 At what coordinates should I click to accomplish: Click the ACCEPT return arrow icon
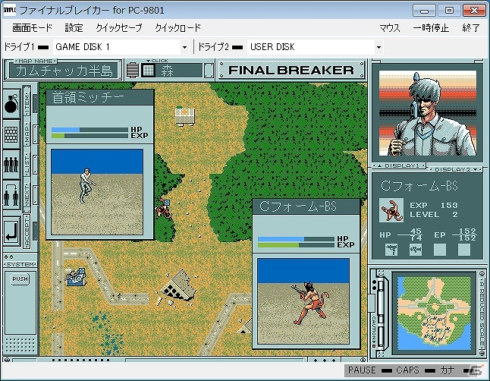[12, 231]
